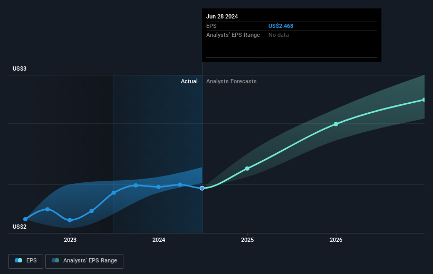
Task: Click the US$3 y-axis label
Action: (x=20, y=68)
